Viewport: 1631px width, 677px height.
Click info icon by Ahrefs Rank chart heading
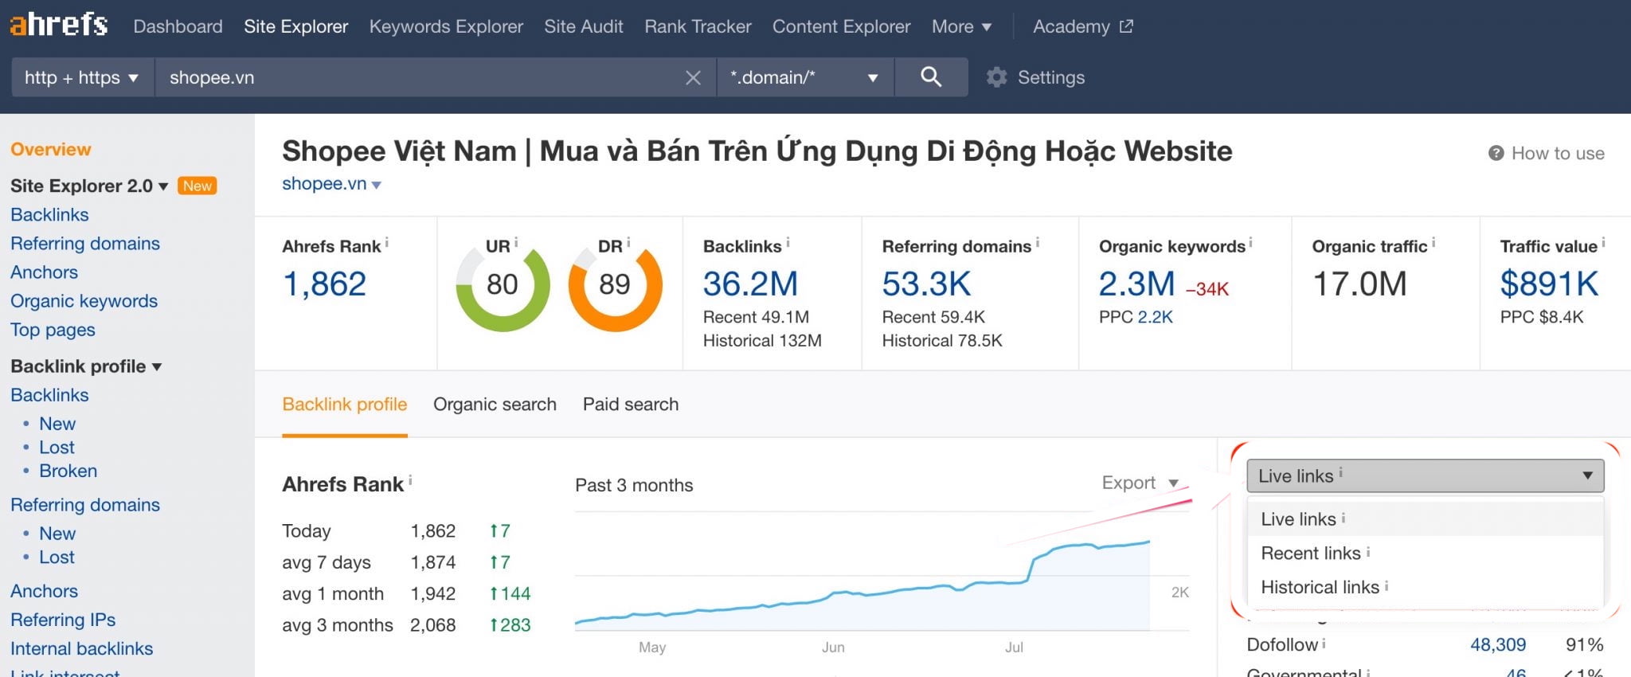[410, 480]
